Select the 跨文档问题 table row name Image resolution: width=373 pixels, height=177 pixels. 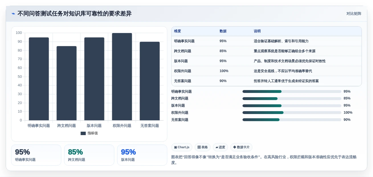(183, 51)
